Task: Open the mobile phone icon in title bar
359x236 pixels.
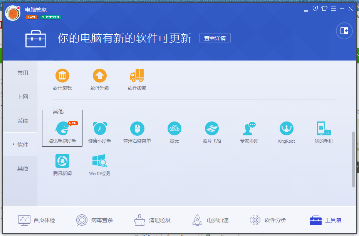Action: point(306,9)
